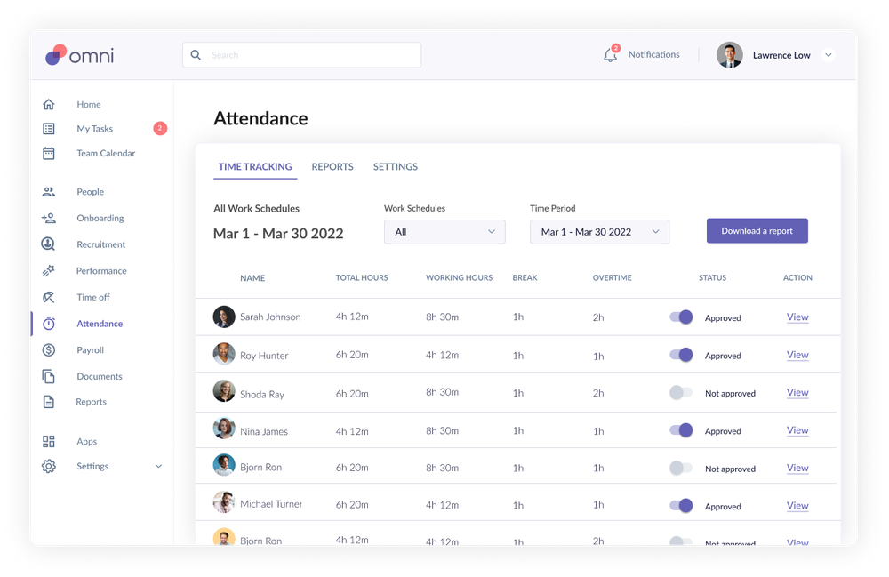Expand the Settings sidebar chevron
The height and width of the screenshot is (577, 889).
(159, 466)
